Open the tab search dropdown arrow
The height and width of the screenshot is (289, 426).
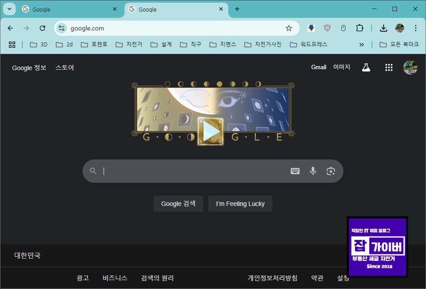(9, 9)
